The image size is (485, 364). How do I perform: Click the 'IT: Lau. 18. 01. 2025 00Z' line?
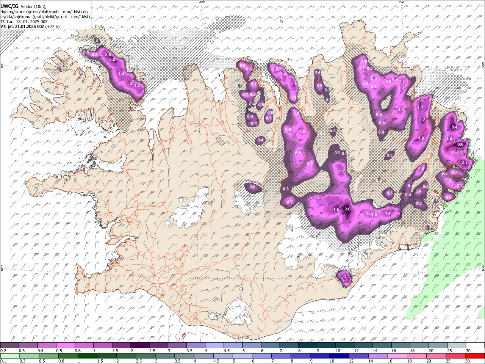pos(24,22)
